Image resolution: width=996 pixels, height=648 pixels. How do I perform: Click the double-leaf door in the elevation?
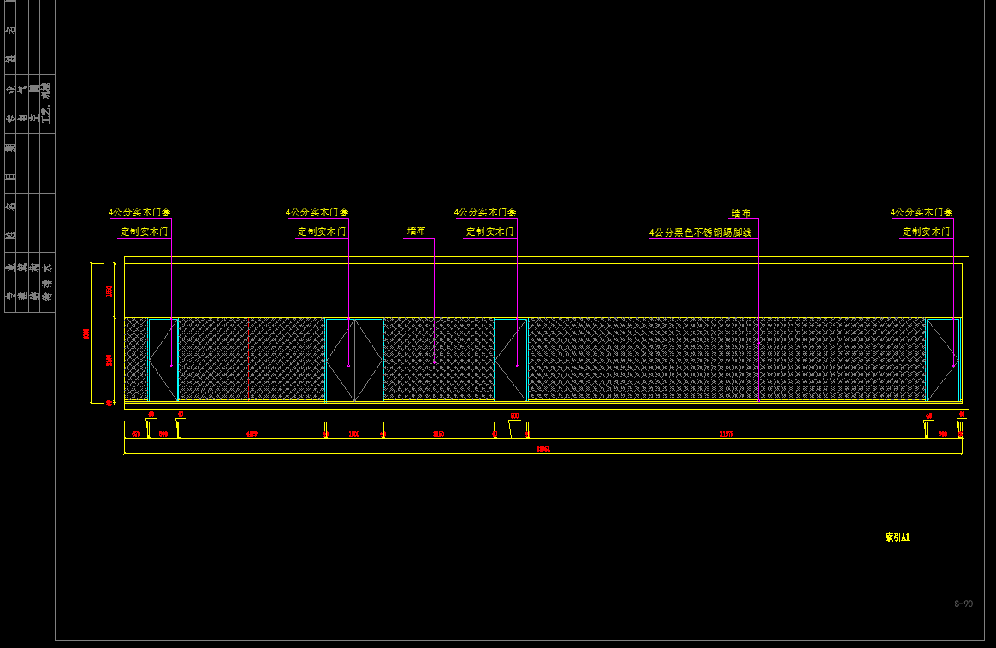click(354, 359)
